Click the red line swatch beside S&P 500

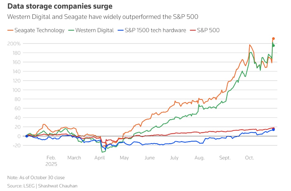pyautogui.click(x=193, y=30)
